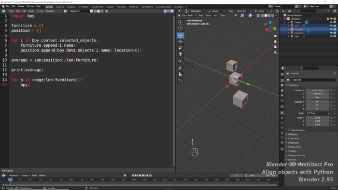Select the Annotate tool in the viewport toolbar

[181, 68]
